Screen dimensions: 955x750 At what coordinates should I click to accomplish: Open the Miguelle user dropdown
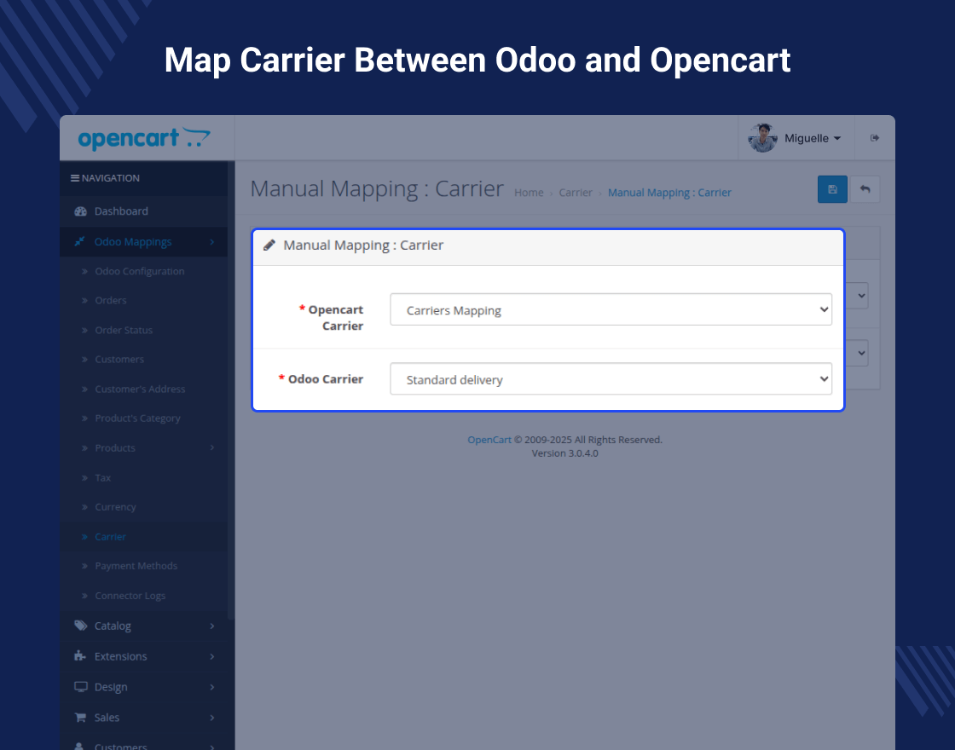coord(813,138)
